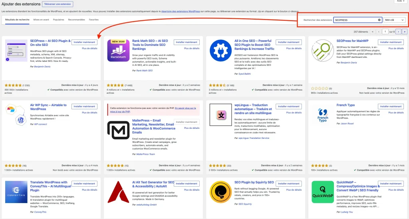The height and width of the screenshot is (219, 409).
Task: Switch to Favorites tab
Action: click(x=93, y=20)
